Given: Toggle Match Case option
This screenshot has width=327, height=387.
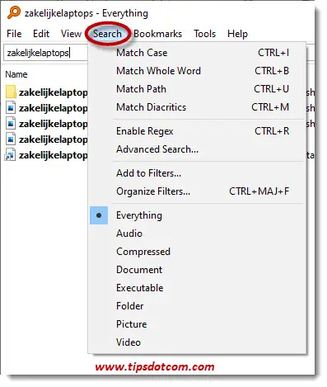Looking at the screenshot, I should point(197,53).
